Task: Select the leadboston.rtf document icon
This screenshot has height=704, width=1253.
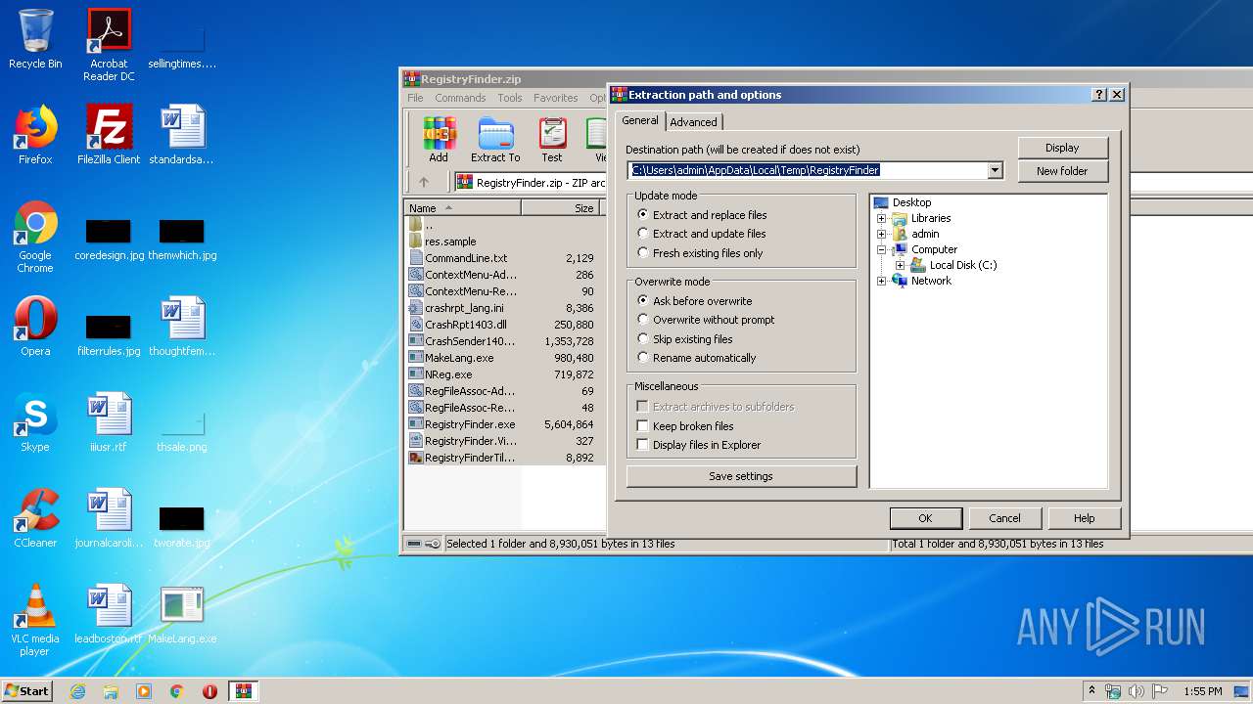Action: click(x=109, y=614)
